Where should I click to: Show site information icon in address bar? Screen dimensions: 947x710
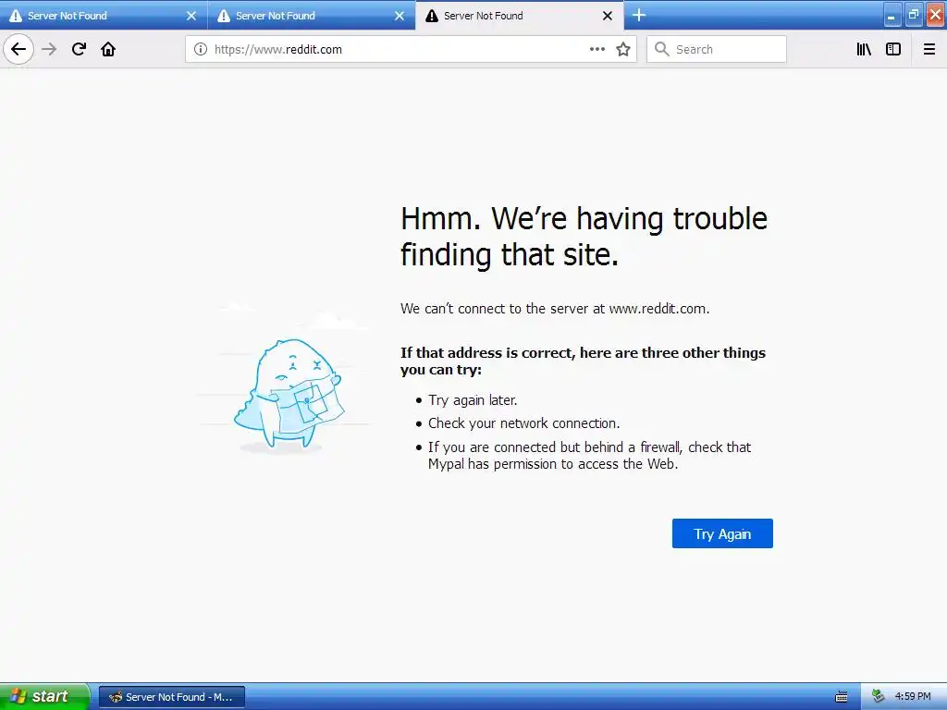[201, 49]
